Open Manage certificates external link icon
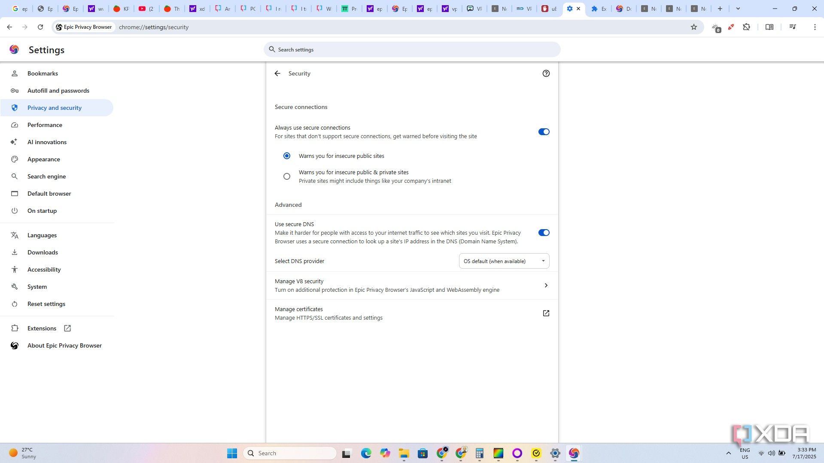824x463 pixels. (x=546, y=313)
